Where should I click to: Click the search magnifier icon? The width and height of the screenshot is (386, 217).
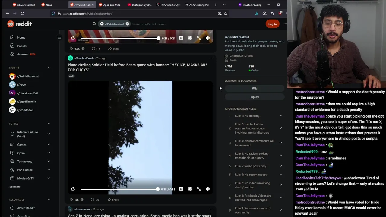(x=94, y=24)
